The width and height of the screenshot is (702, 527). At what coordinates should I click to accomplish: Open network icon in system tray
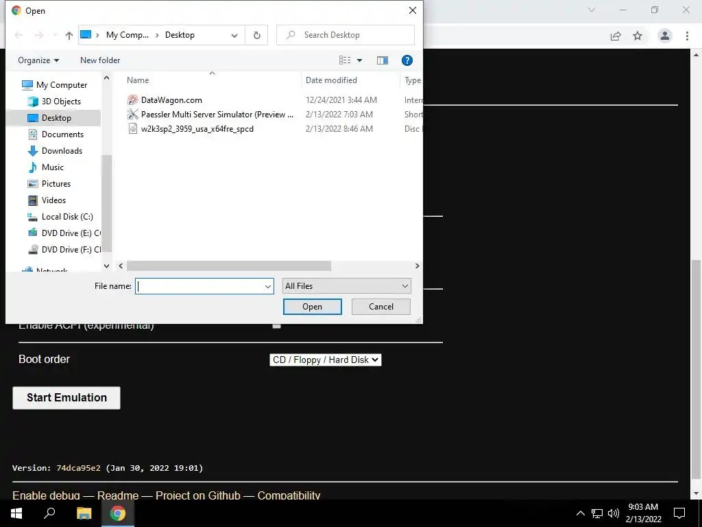coord(597,513)
